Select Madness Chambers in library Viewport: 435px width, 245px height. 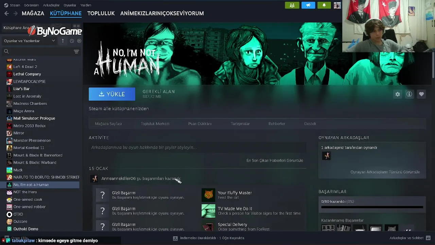pos(30,103)
